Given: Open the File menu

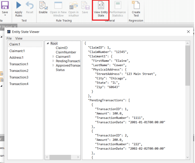Looking at the screenshot, I should tap(9, 38).
